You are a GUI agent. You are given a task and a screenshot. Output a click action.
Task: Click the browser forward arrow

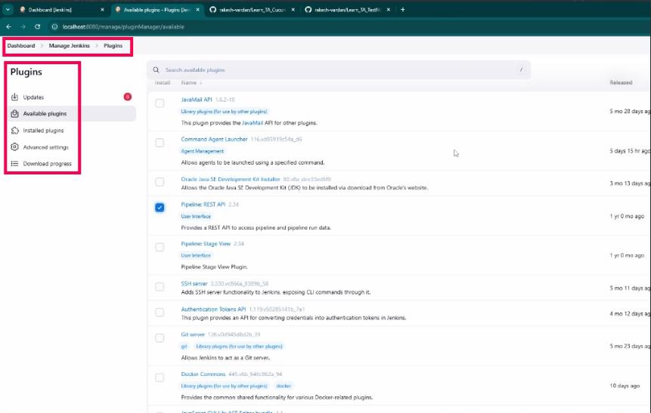[23, 26]
